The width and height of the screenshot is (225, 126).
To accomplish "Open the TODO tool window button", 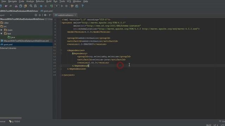I will pyautogui.click(x=15, y=121).
